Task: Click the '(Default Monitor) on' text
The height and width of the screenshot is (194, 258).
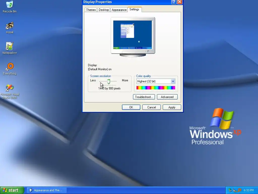Action: [100, 69]
